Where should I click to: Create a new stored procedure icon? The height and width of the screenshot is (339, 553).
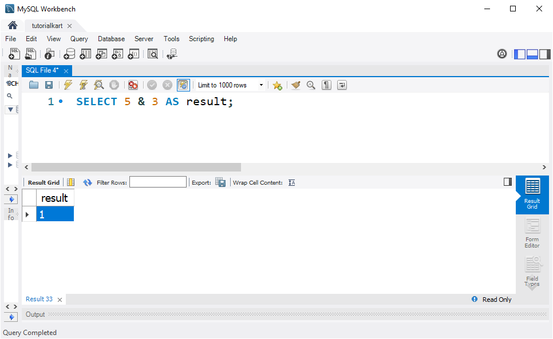click(117, 54)
